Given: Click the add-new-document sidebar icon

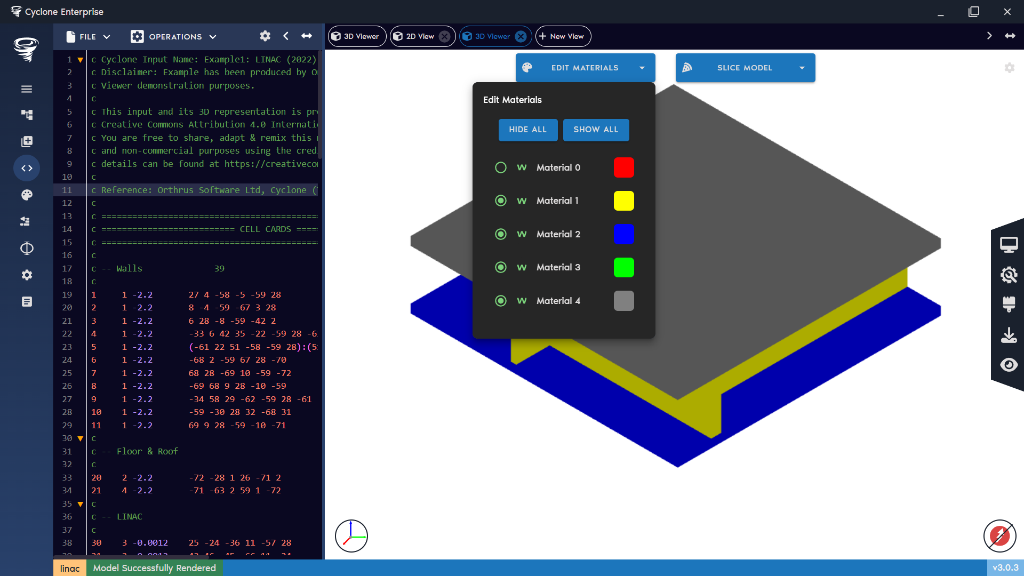Looking at the screenshot, I should tap(27, 141).
